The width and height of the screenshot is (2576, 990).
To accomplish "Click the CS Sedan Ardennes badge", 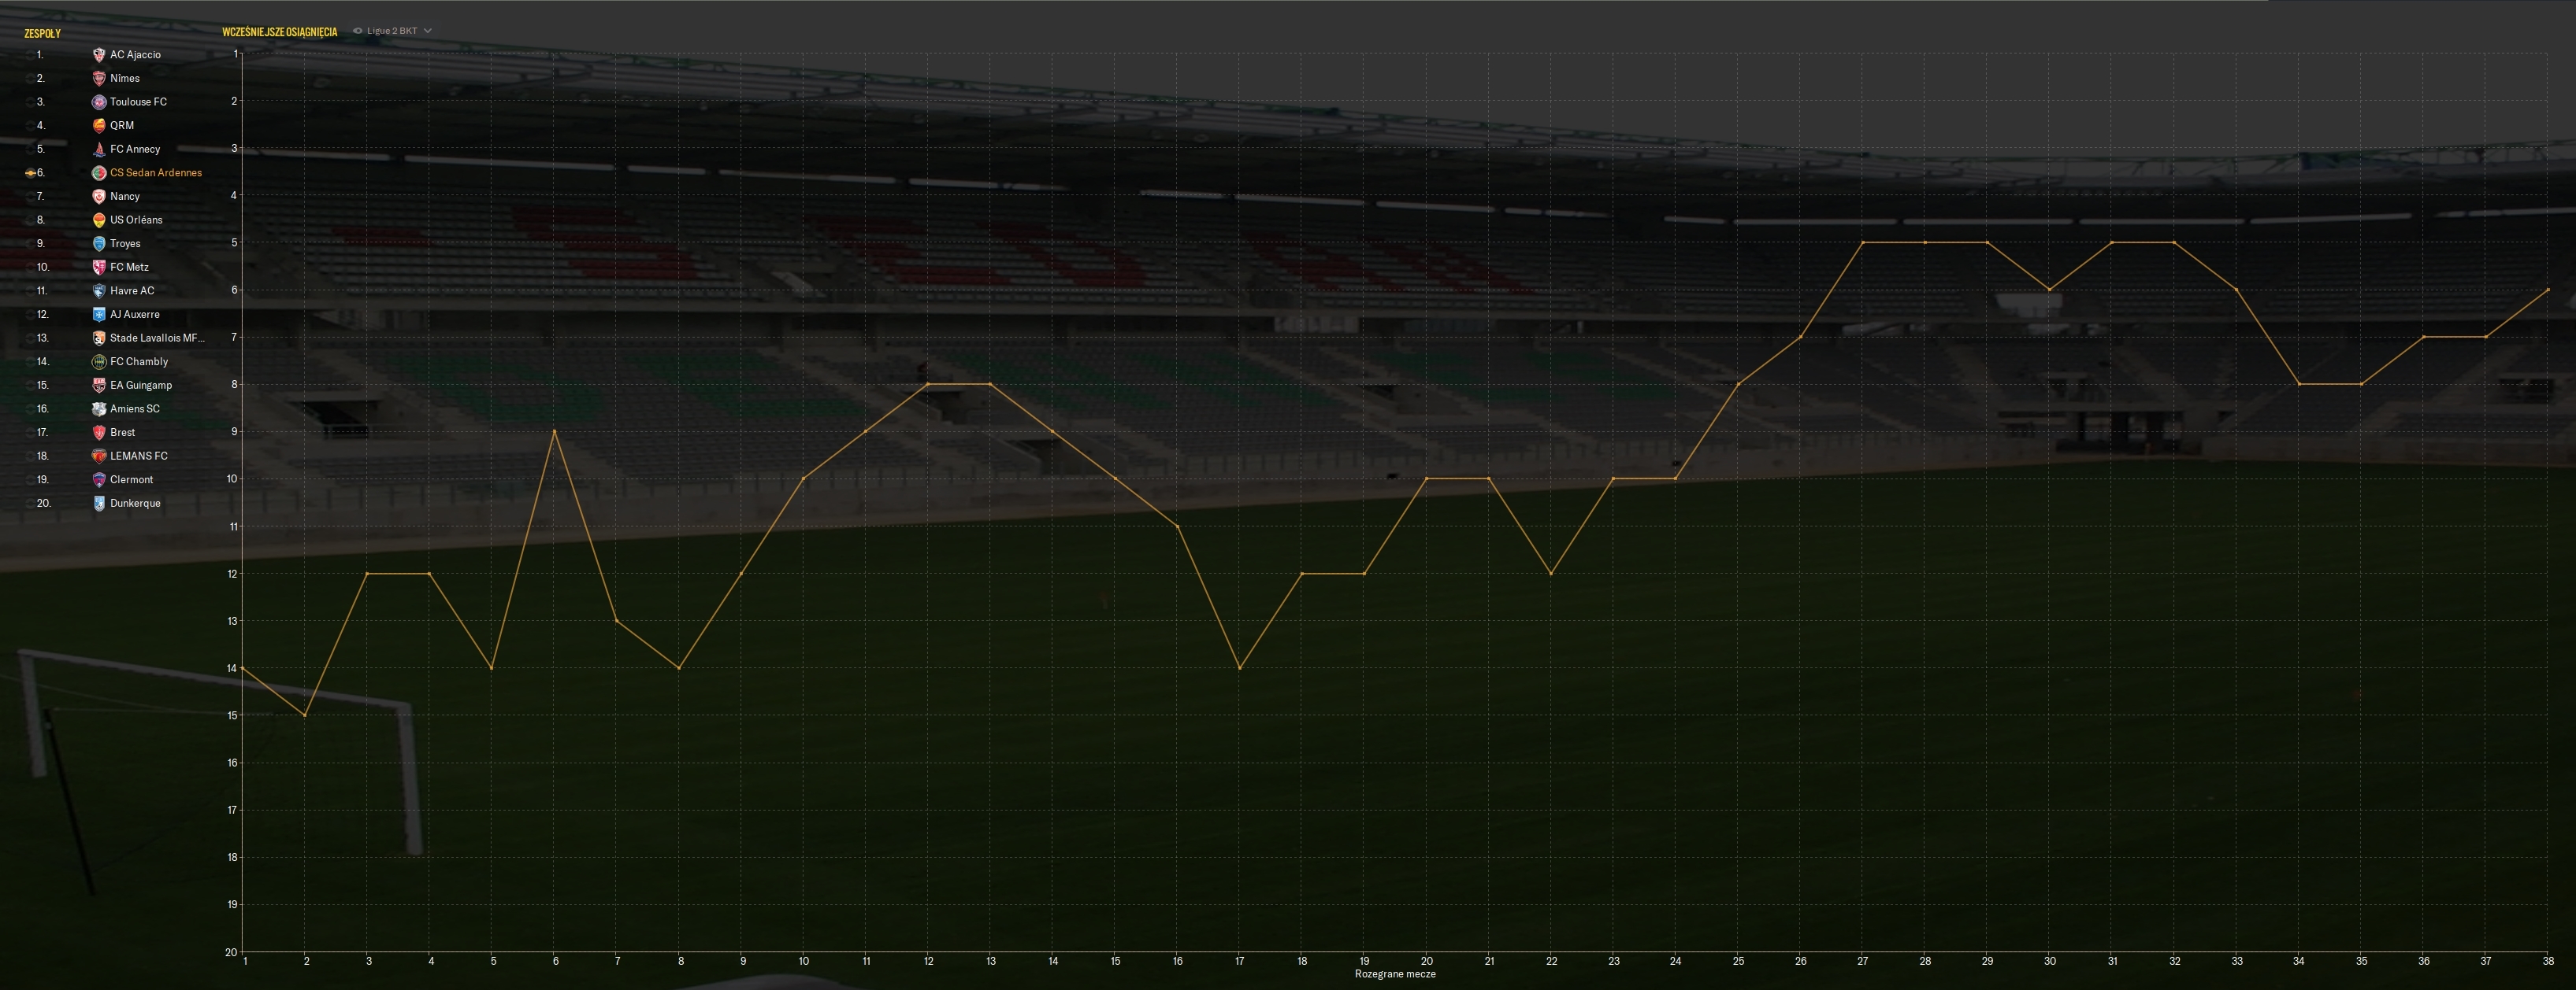I will (x=99, y=173).
